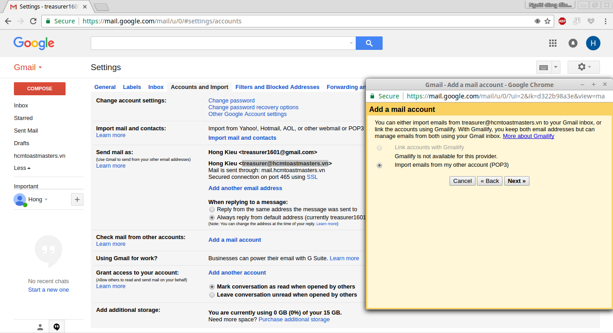The height and width of the screenshot is (333, 613).
Task: Open Purchase additional storage link
Action: [x=294, y=320]
